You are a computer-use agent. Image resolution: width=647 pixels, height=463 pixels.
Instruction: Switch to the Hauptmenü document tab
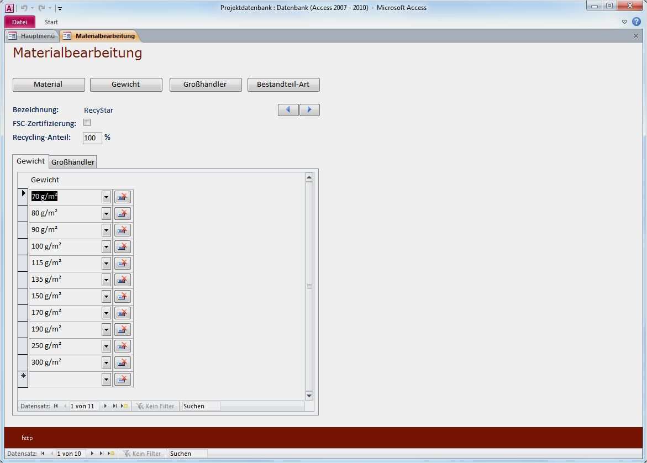click(33, 36)
